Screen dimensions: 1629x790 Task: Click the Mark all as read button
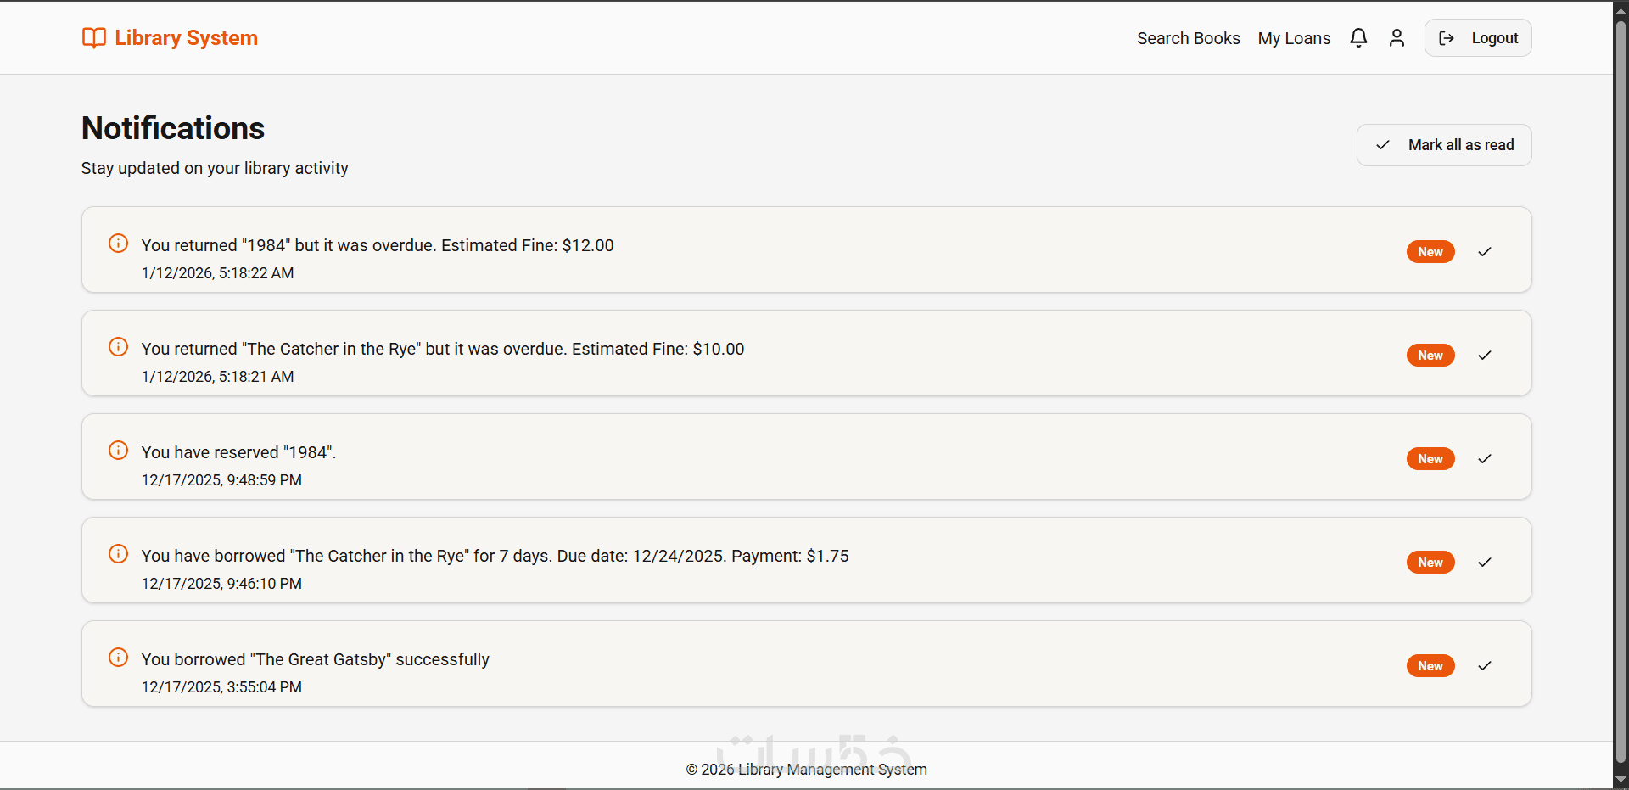click(1443, 145)
